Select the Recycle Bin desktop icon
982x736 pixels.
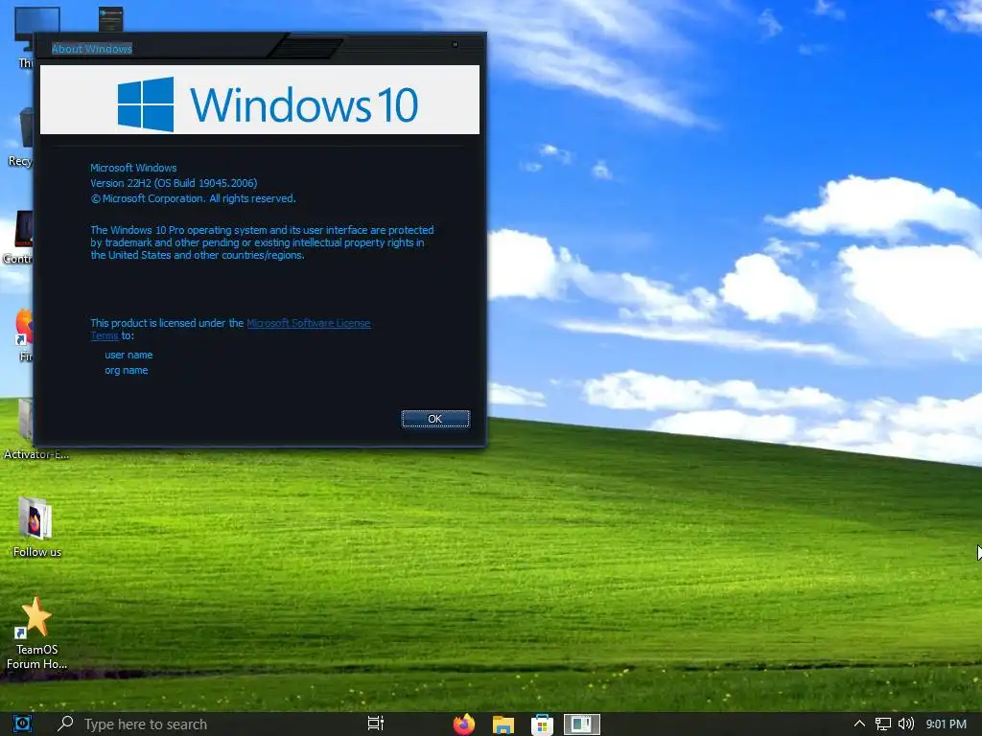click(x=22, y=136)
